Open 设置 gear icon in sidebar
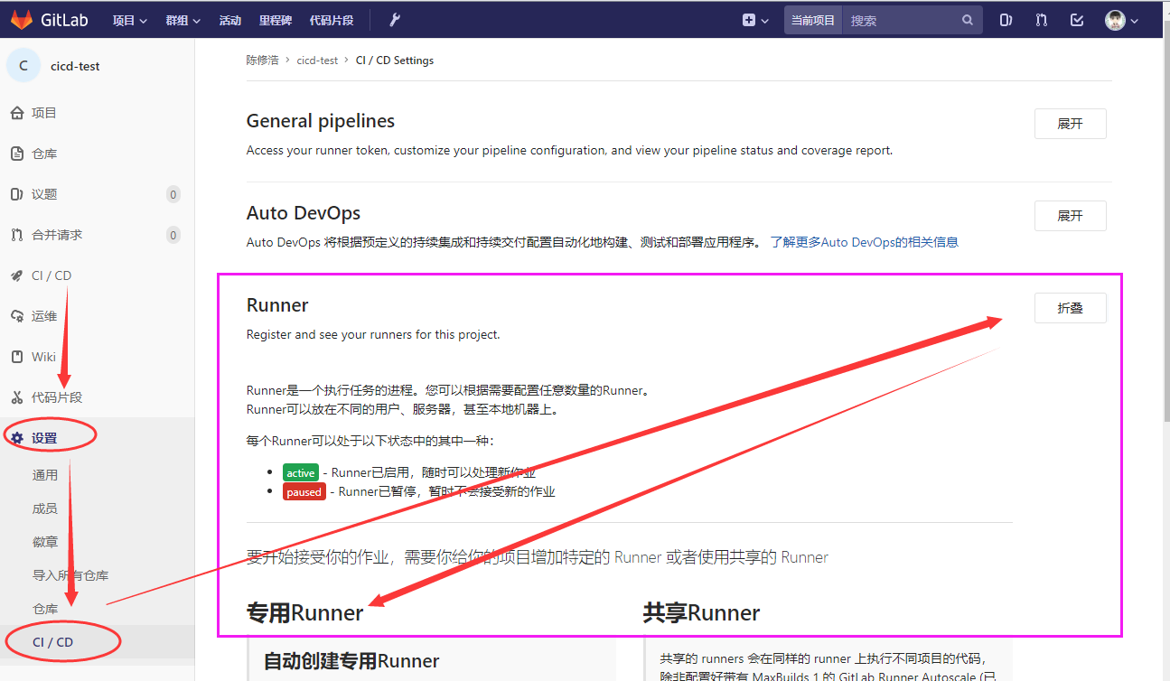This screenshot has width=1170, height=681. [16, 438]
